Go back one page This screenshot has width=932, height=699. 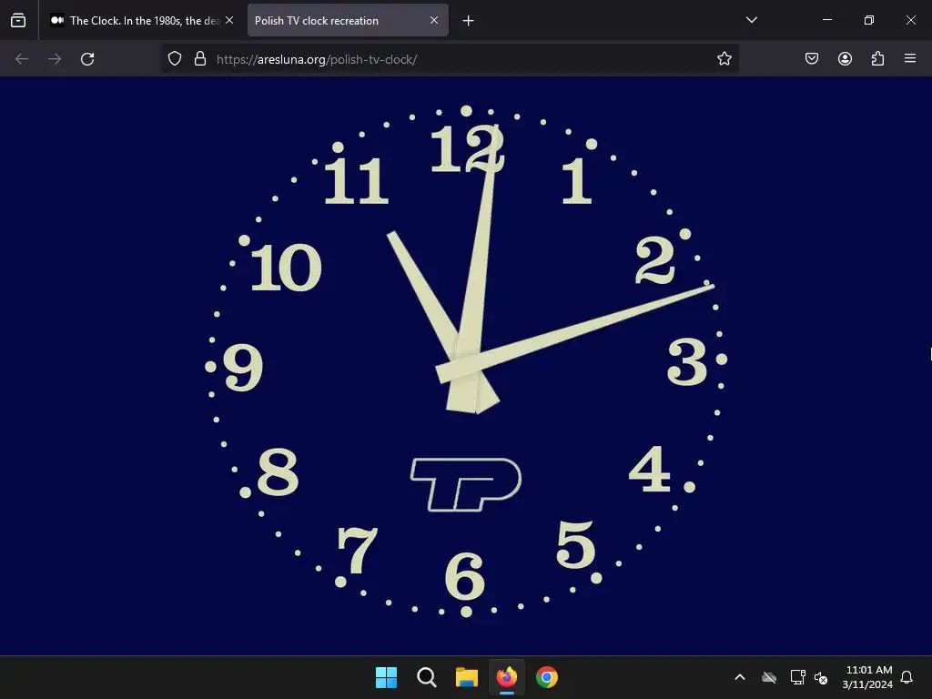(x=22, y=59)
